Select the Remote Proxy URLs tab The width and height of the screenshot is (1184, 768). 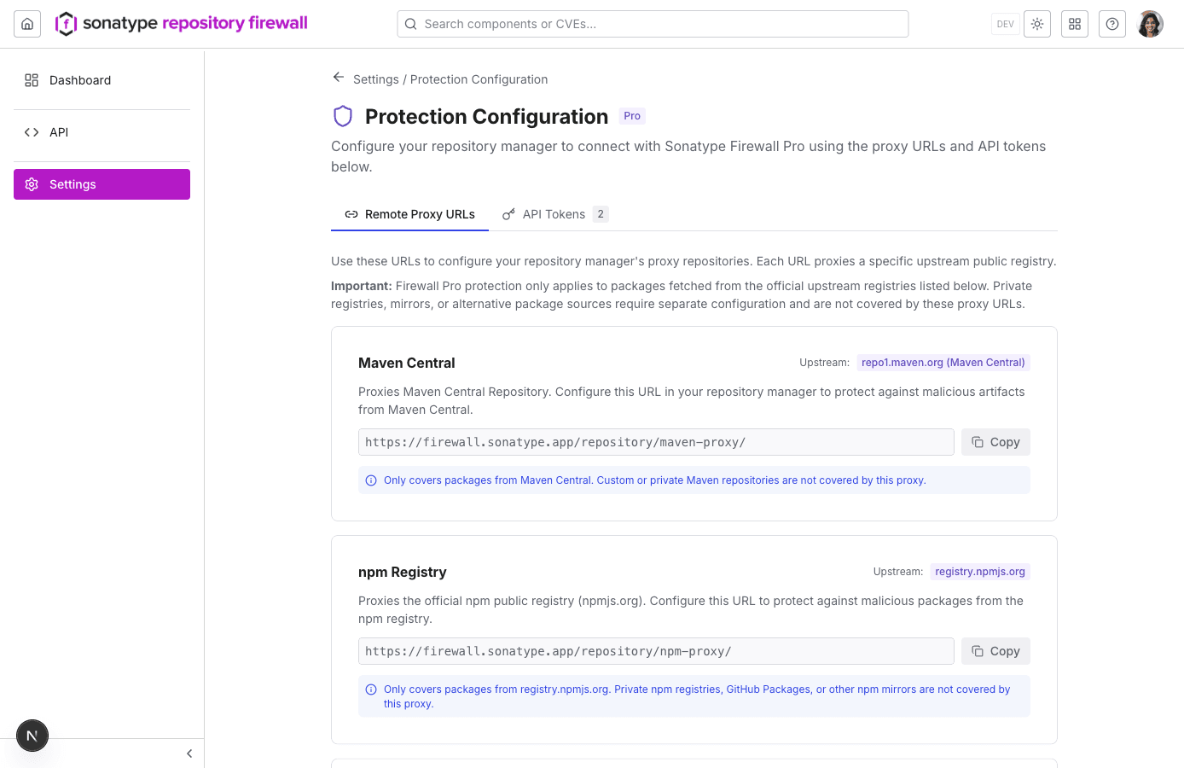[409, 214]
